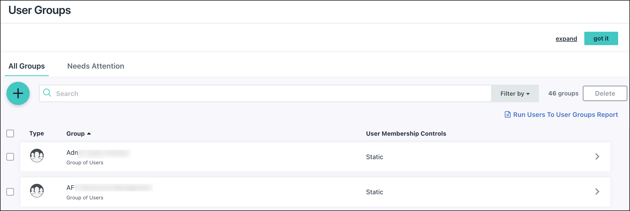This screenshot has width=630, height=211.
Task: Open Run Users To User Groups Report
Action: [565, 115]
